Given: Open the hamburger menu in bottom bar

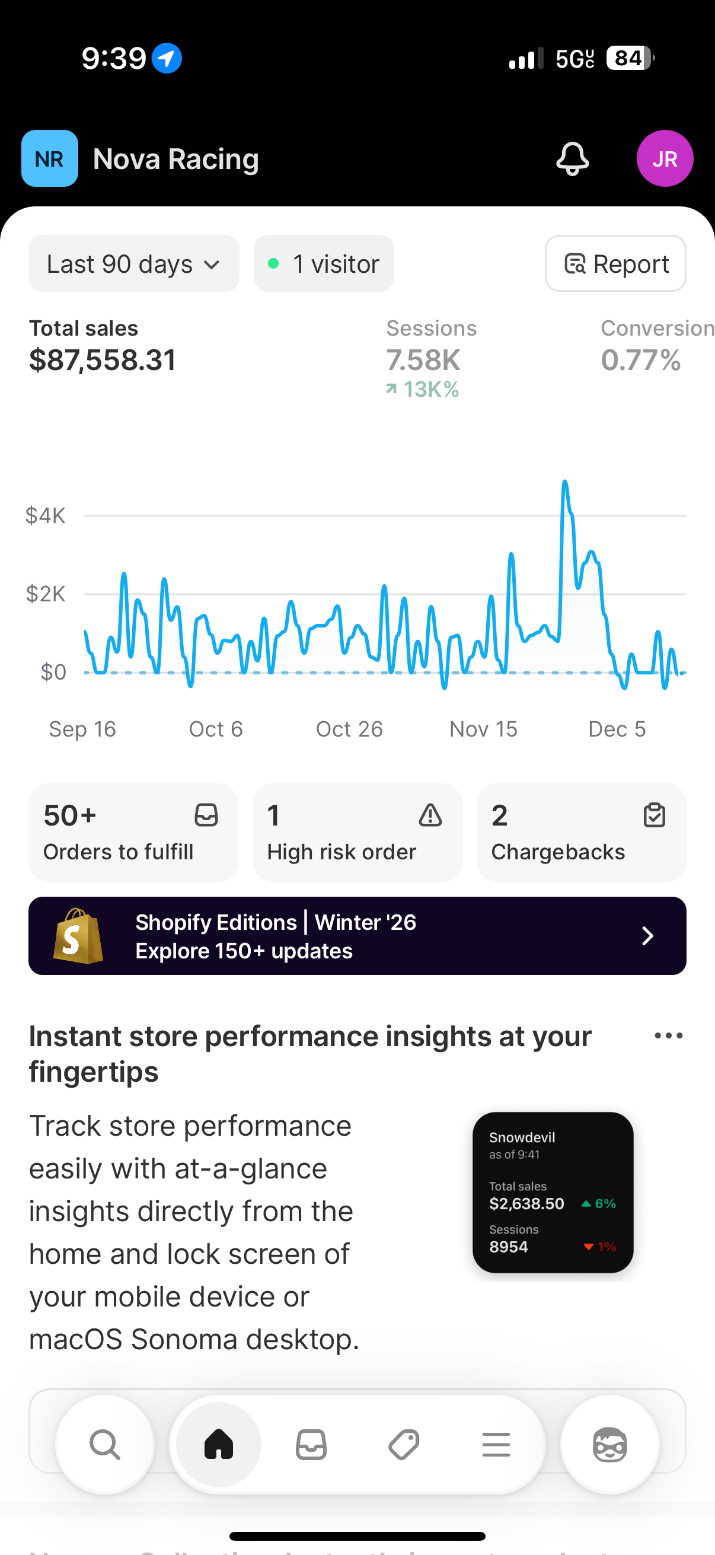Looking at the screenshot, I should click(x=496, y=1445).
